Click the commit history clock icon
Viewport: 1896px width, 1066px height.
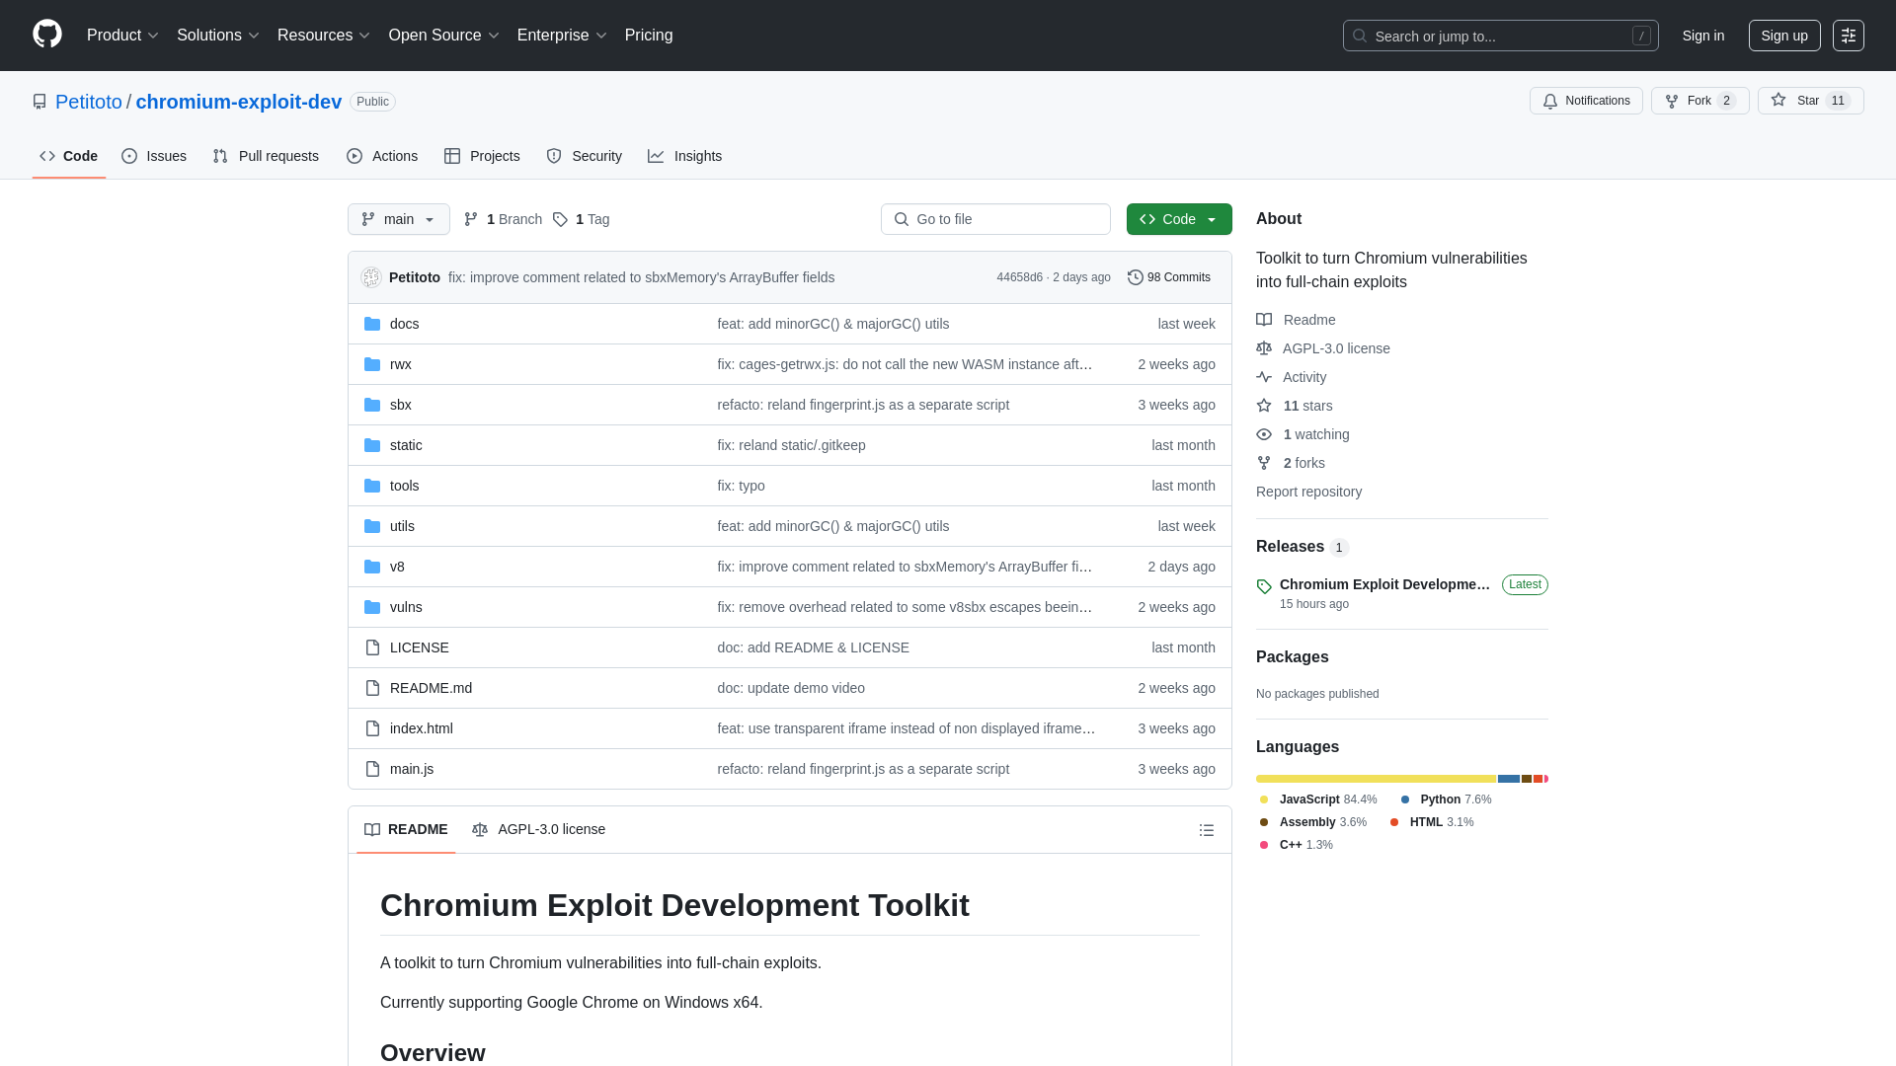(x=1136, y=277)
